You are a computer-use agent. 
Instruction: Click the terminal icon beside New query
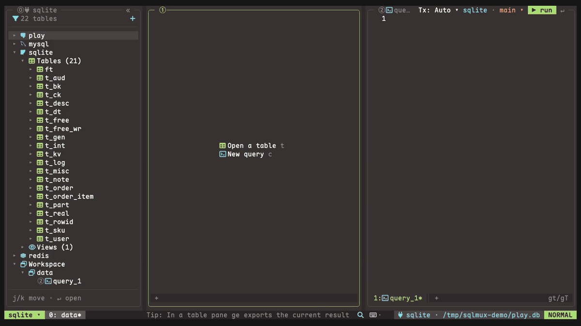tap(223, 155)
